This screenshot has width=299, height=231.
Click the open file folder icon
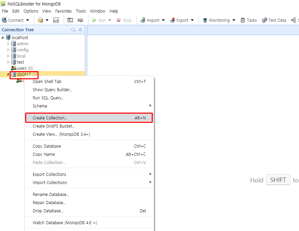point(40,20)
